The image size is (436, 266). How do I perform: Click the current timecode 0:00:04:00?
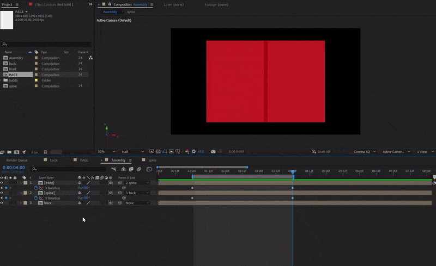point(14,168)
